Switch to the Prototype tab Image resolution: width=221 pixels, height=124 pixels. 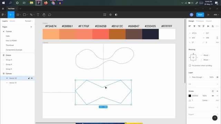pyautogui.click(x=200, y=21)
